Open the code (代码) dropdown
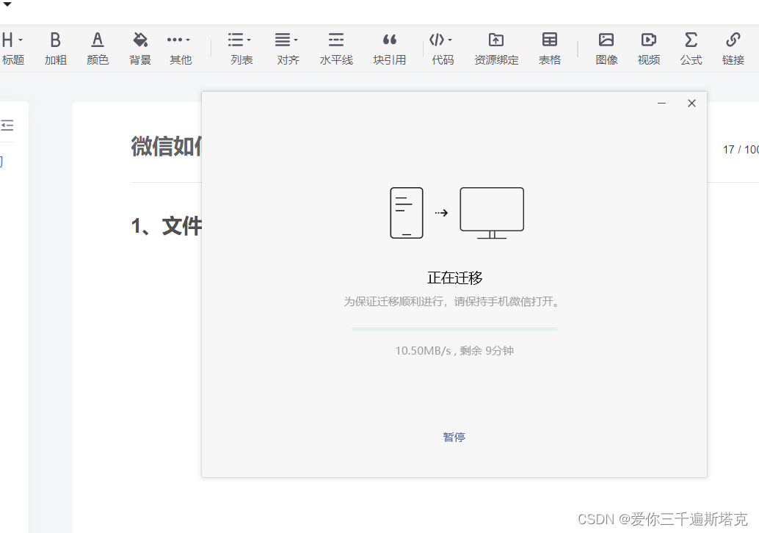The height and width of the screenshot is (533, 759). (442, 48)
